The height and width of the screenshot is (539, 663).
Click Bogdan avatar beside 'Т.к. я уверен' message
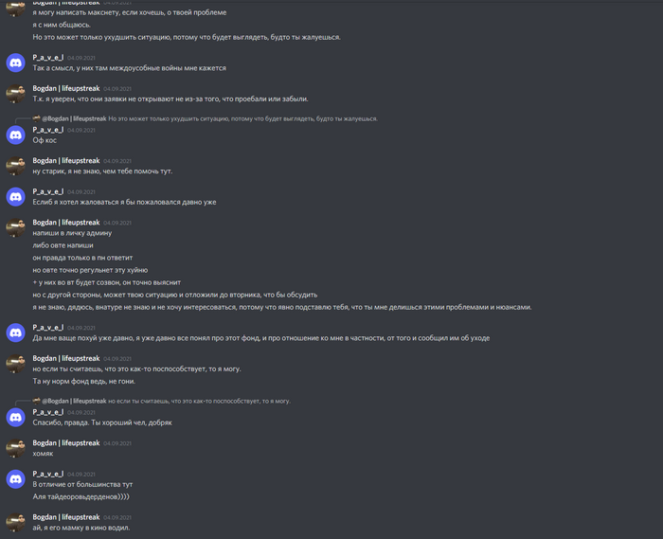[16, 94]
